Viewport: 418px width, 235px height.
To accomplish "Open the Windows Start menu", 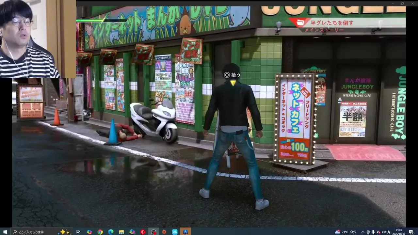I will pos(5,232).
